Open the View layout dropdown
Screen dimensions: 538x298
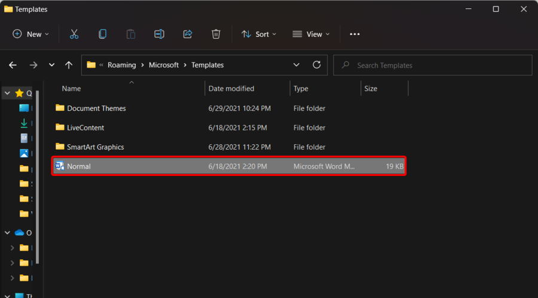[x=310, y=34]
